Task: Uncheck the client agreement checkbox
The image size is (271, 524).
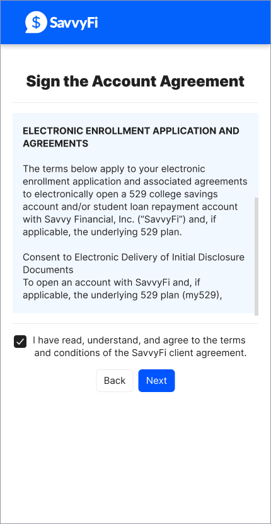Action: tap(20, 342)
